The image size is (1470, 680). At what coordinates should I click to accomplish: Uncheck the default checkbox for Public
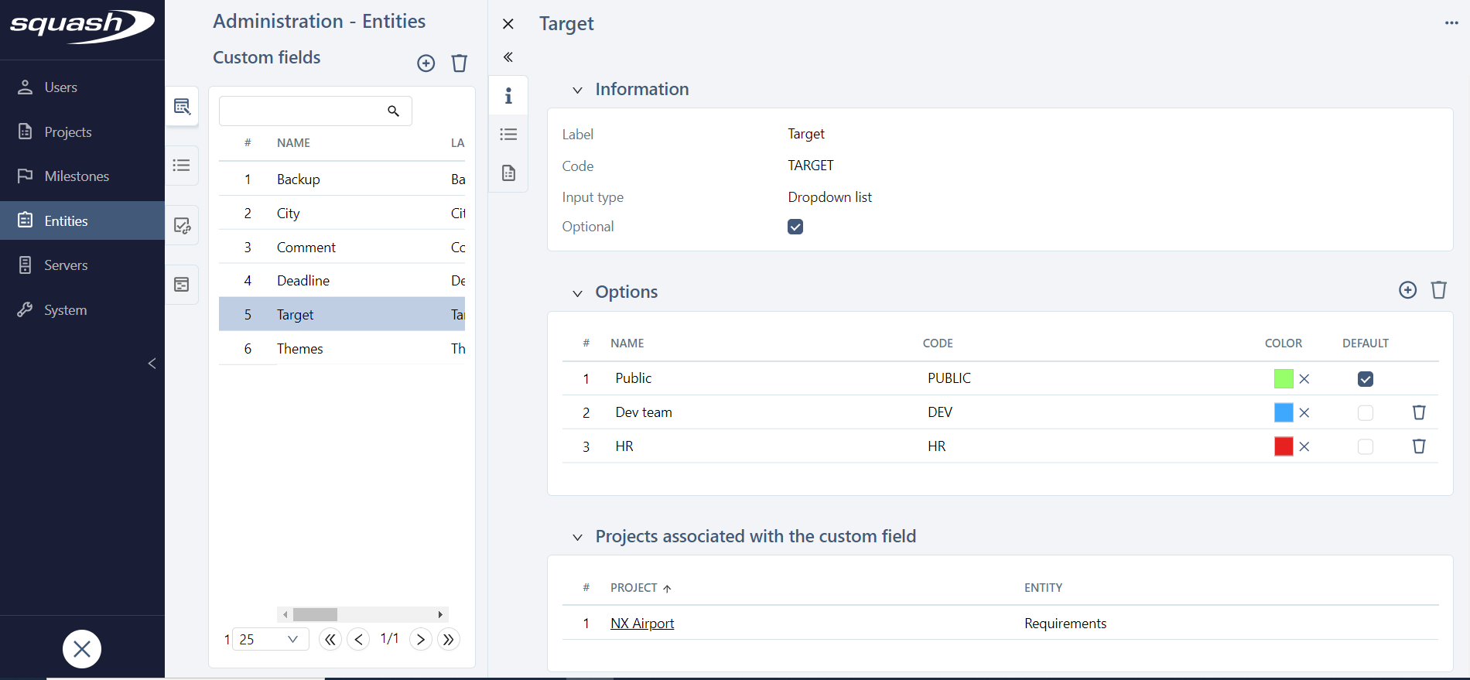click(1365, 379)
